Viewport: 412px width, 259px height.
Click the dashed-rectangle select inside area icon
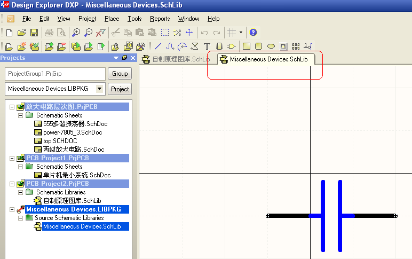pyautogui.click(x=165, y=33)
